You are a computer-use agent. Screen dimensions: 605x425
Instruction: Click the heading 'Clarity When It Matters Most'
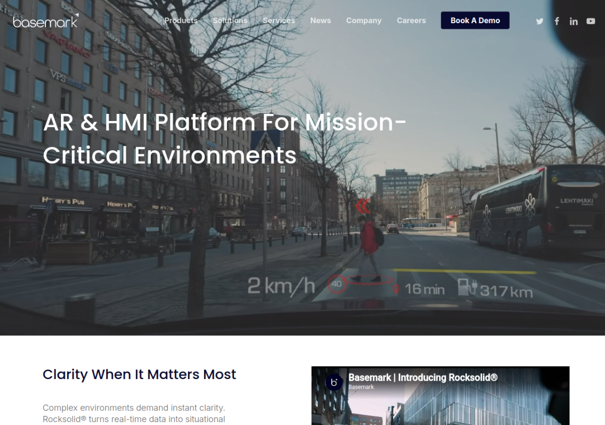[x=140, y=375]
